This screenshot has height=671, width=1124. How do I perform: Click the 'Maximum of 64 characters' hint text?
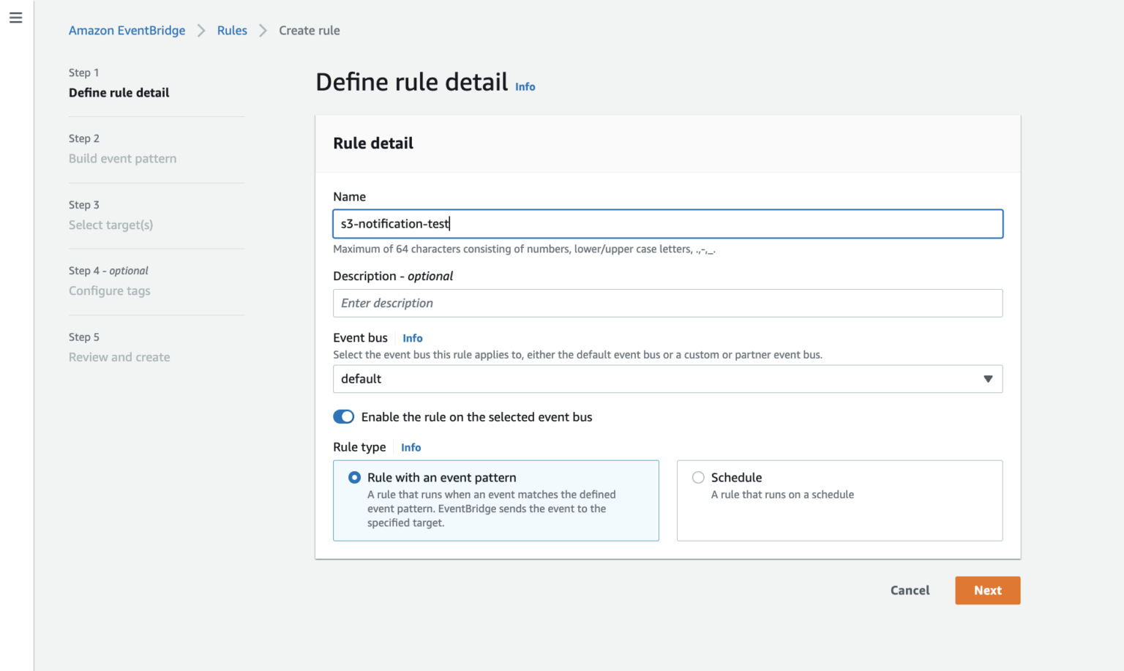click(524, 249)
